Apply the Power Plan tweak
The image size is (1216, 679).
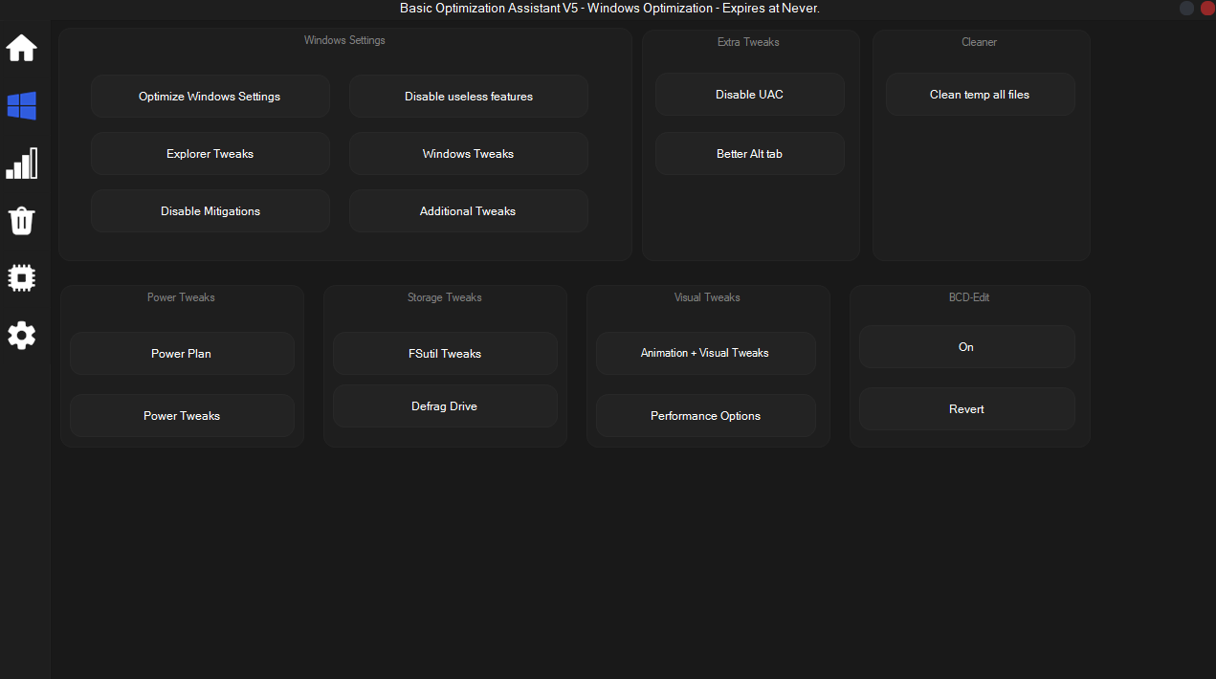(x=182, y=354)
